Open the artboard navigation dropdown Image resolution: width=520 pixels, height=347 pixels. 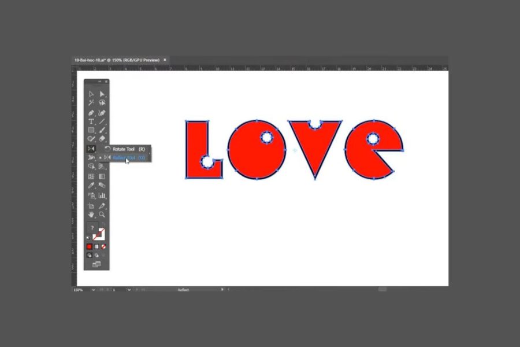[x=128, y=289]
